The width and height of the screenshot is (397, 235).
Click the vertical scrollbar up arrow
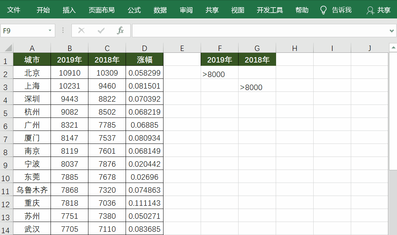tap(393, 47)
